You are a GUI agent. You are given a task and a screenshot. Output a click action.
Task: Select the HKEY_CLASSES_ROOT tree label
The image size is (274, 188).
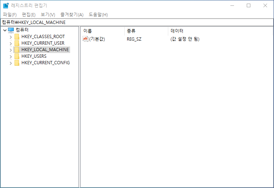click(43, 37)
